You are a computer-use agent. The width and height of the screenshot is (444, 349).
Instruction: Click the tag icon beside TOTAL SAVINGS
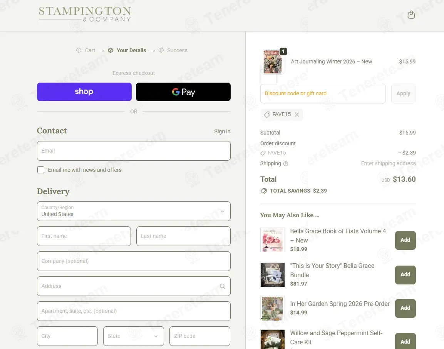tap(264, 191)
